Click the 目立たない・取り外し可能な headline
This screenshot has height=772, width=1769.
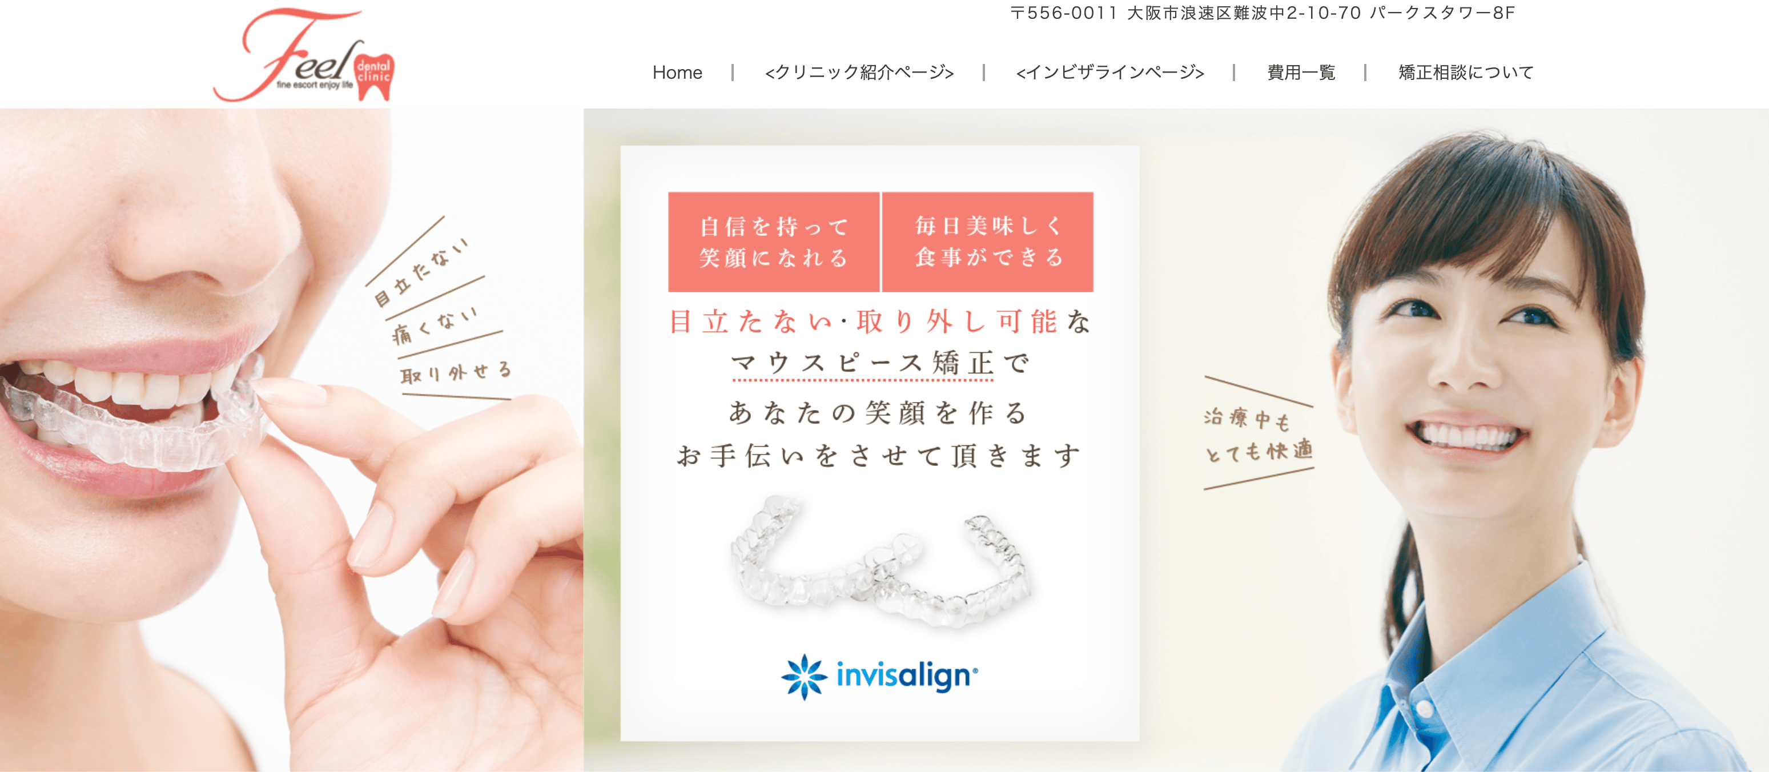pyautogui.click(x=881, y=321)
